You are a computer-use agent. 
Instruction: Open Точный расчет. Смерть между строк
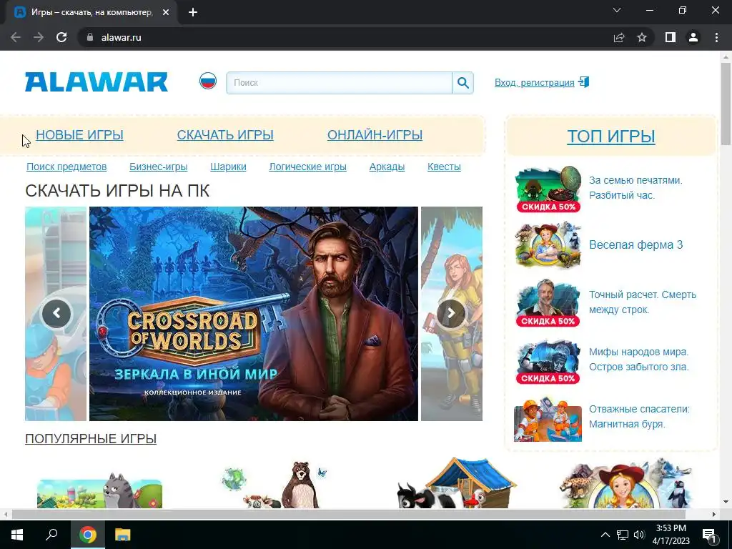(643, 302)
